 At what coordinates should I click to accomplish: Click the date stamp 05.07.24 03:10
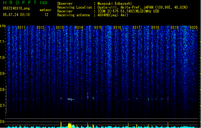point(16,15)
